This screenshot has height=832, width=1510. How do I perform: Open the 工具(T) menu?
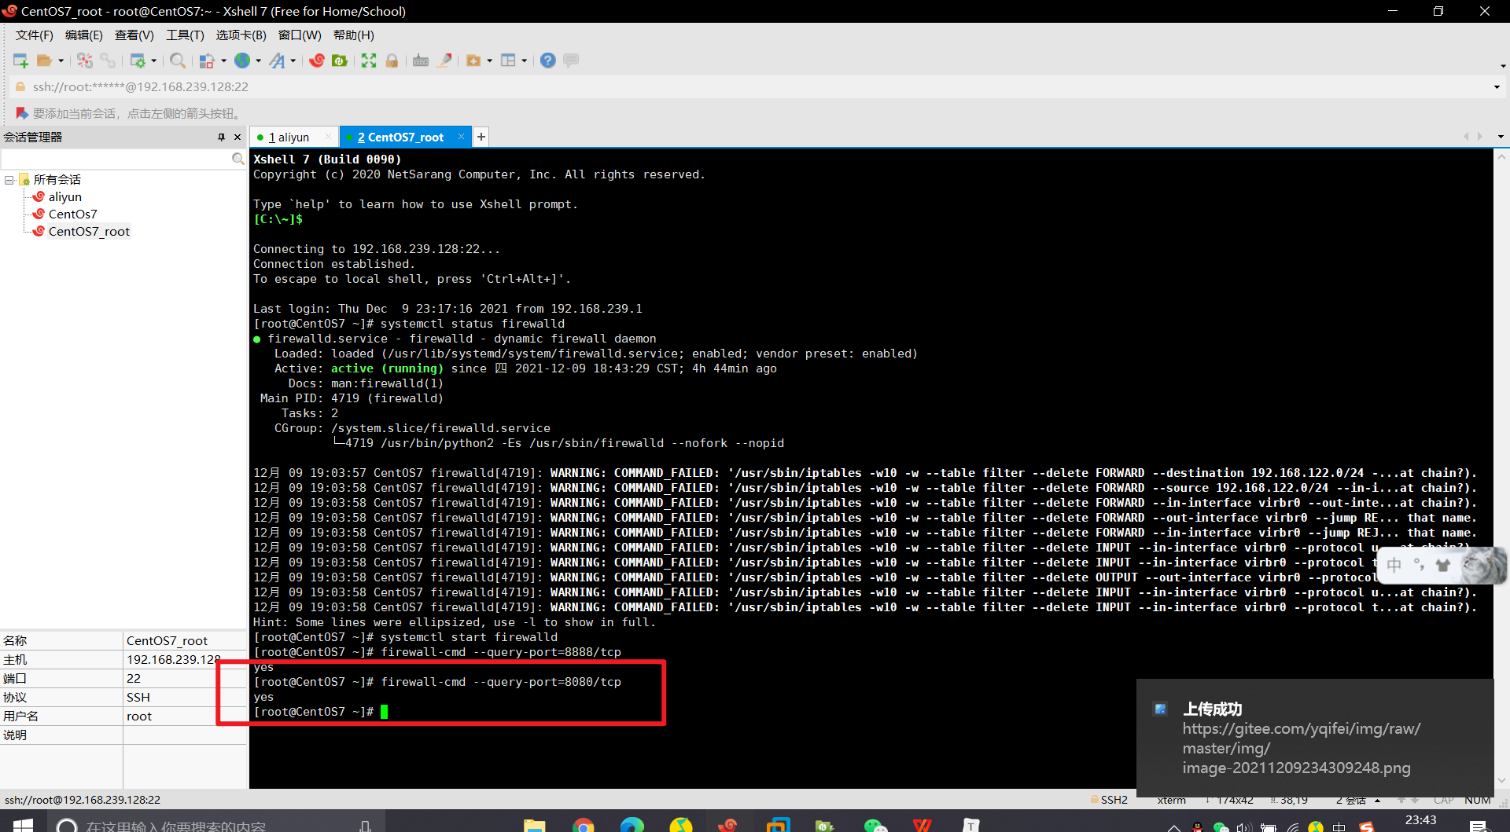coord(185,35)
